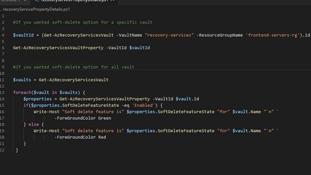Click line number 2 in the gutter
Image resolution: width=311 pixels, height=175 pixels.
coord(3,22)
